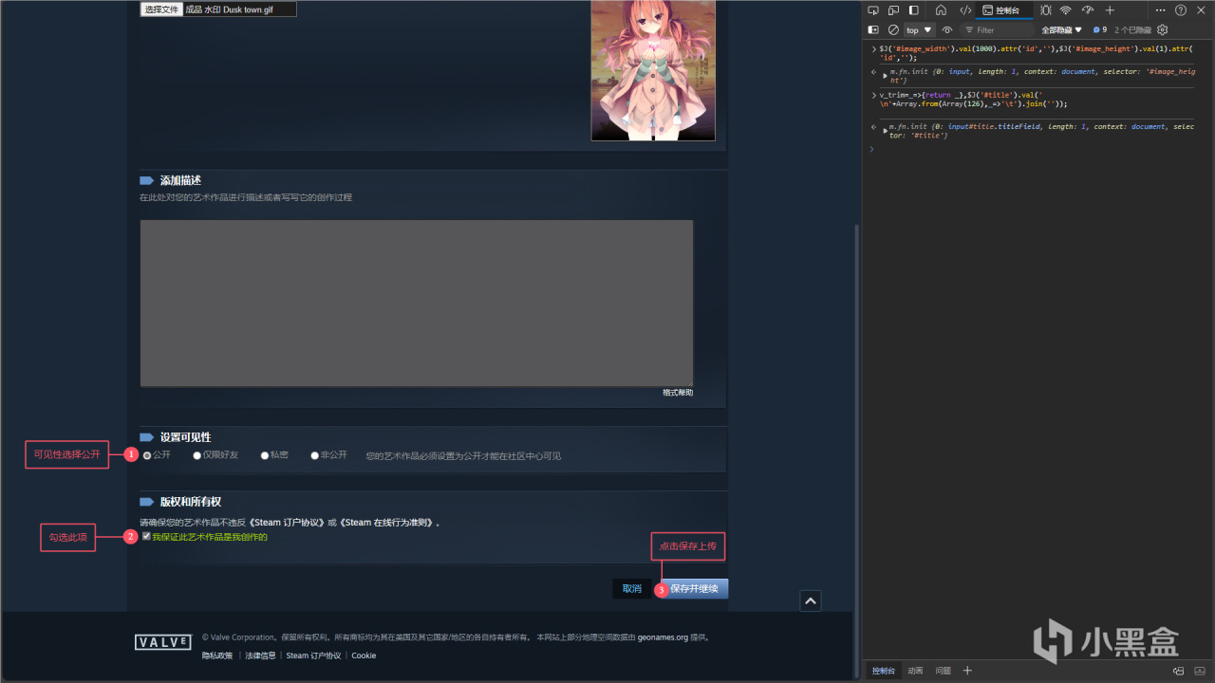The width and height of the screenshot is (1215, 683).
Task: Click the 版权和所有权 section heading
Action: (190, 502)
